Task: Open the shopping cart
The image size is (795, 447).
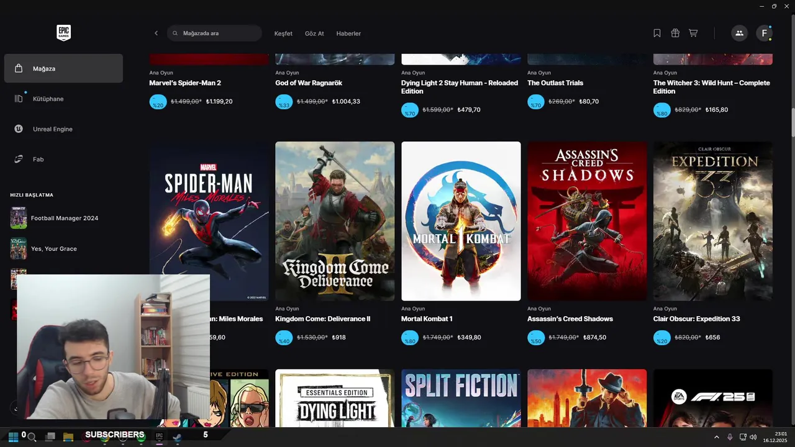Action: pyautogui.click(x=693, y=33)
